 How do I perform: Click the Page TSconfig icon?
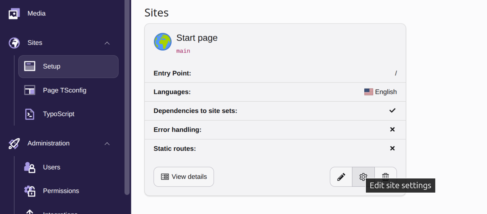coord(30,90)
